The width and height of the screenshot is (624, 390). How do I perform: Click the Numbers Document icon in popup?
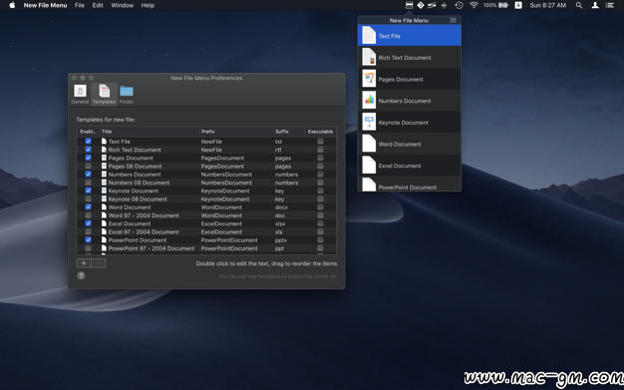(369, 101)
